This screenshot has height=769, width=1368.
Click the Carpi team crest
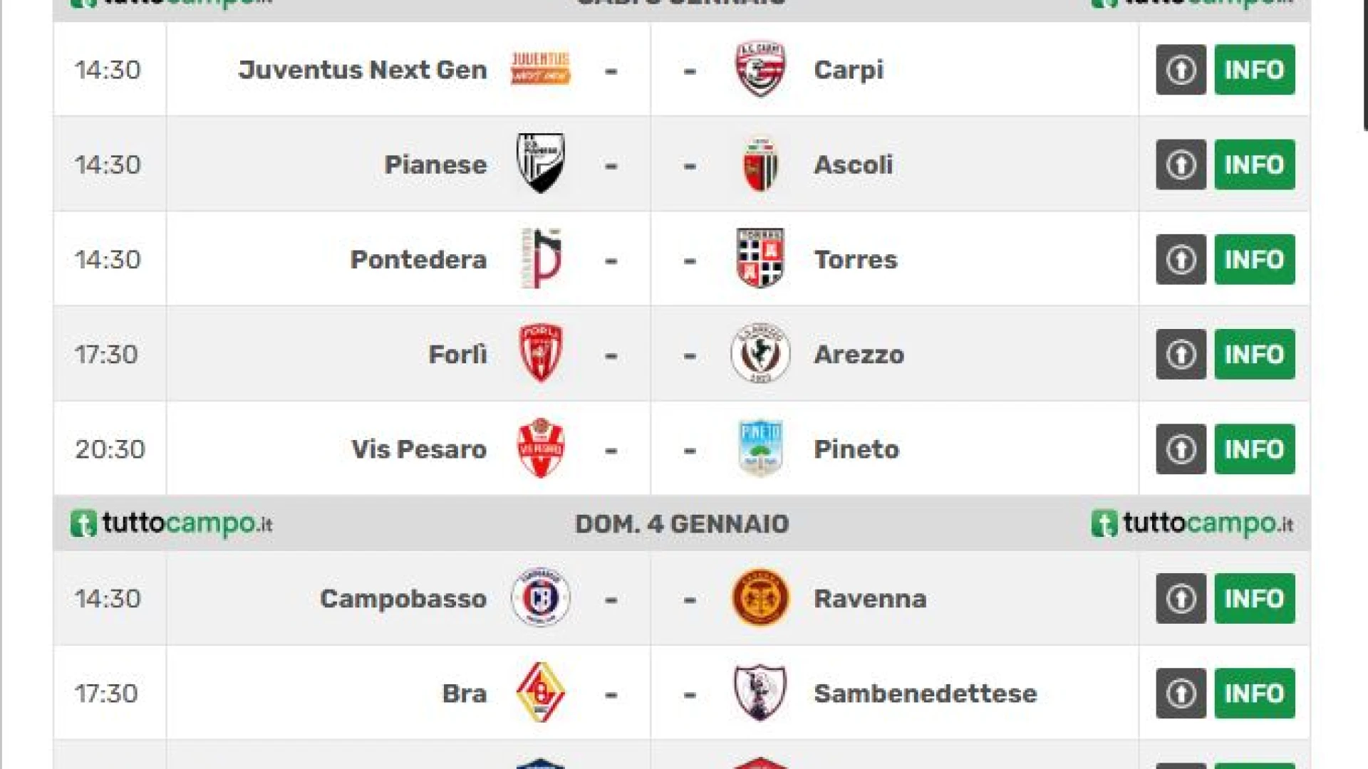pos(760,69)
